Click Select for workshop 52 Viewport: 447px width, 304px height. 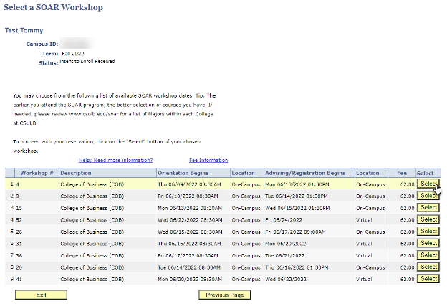pos(428,219)
